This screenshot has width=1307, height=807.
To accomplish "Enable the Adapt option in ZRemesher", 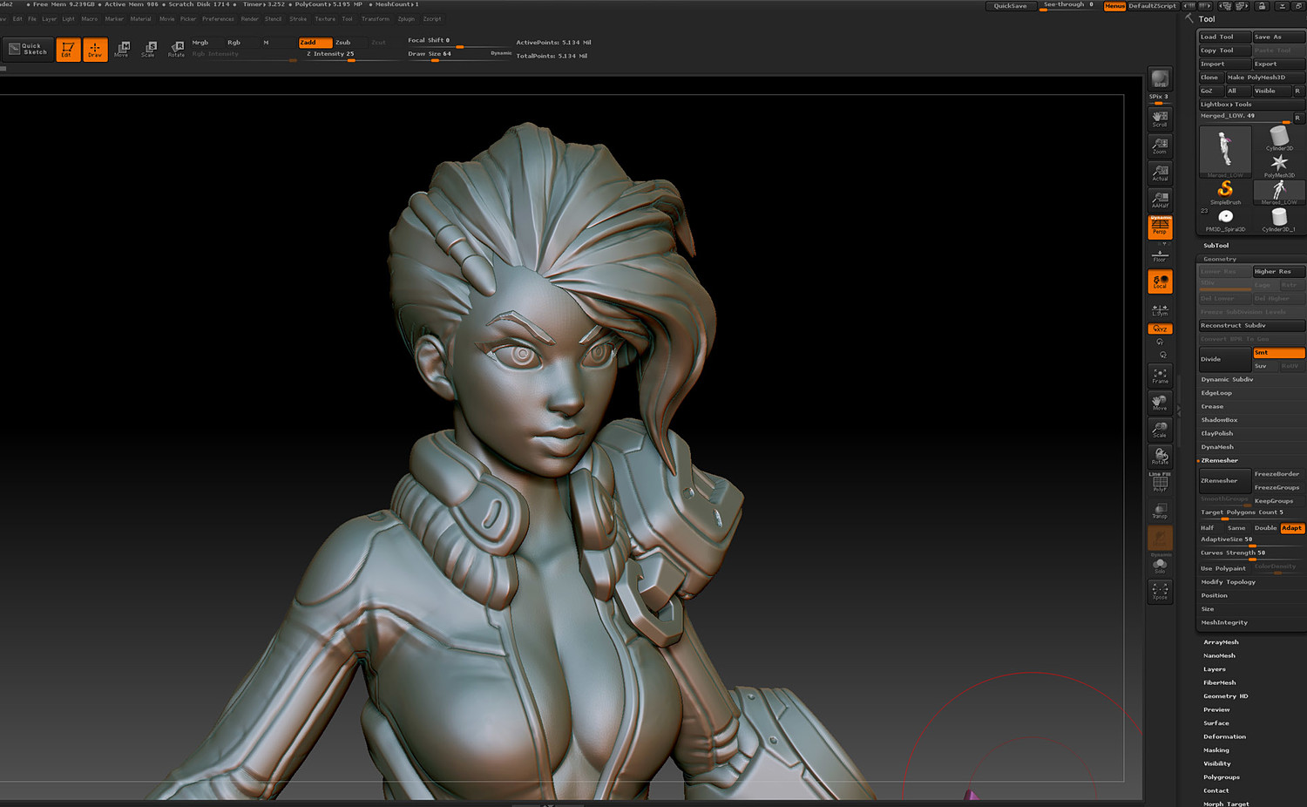I will coord(1292,528).
